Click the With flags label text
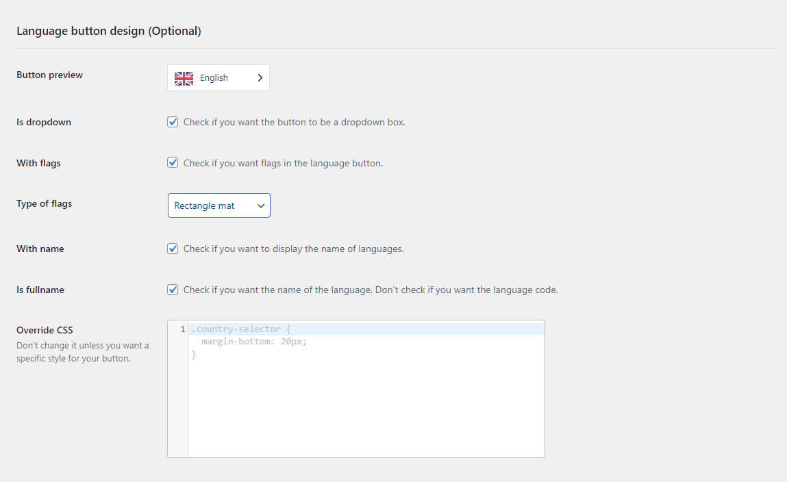 (x=38, y=163)
